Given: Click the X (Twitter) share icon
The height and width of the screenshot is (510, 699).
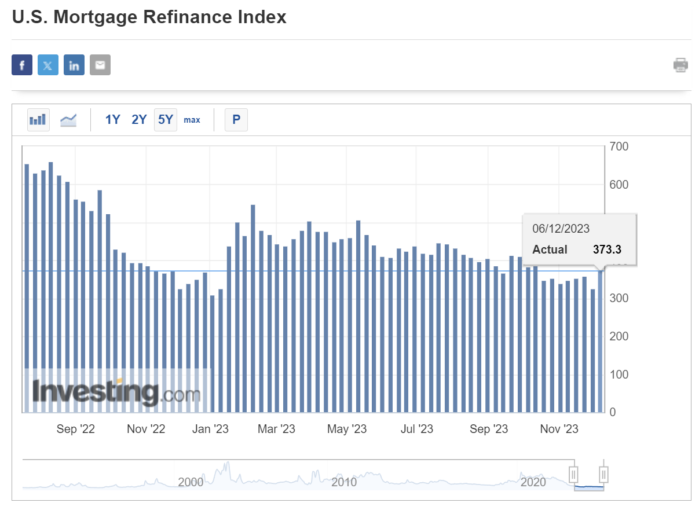Looking at the screenshot, I should pos(48,65).
